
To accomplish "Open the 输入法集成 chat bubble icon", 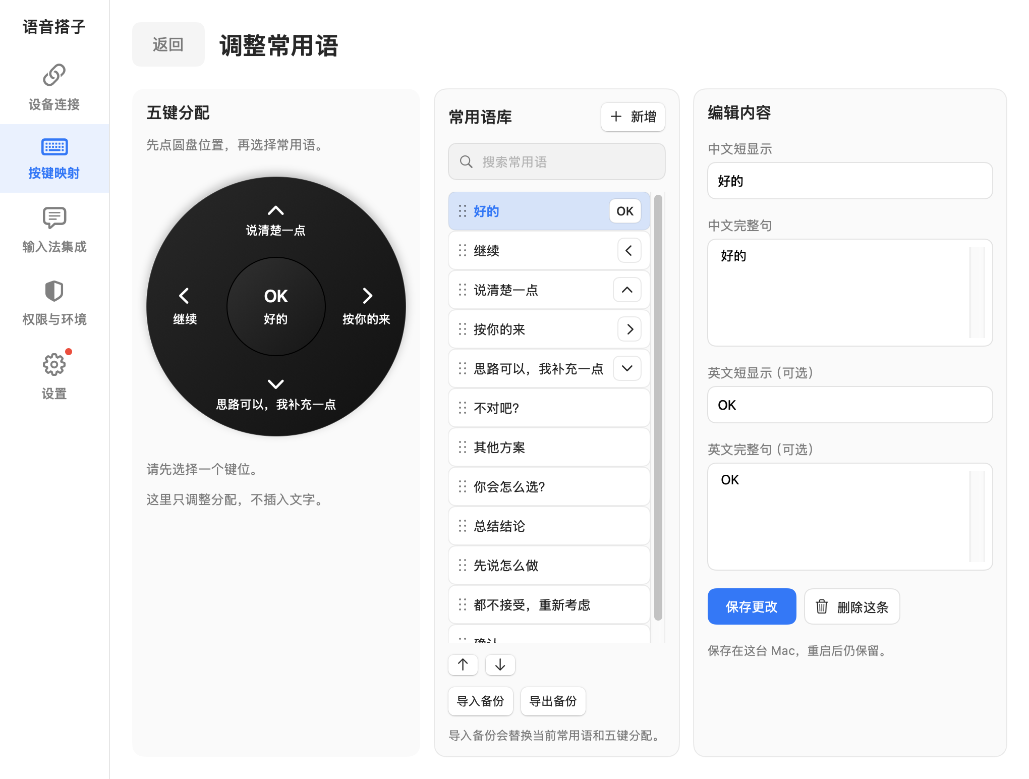I will (54, 217).
